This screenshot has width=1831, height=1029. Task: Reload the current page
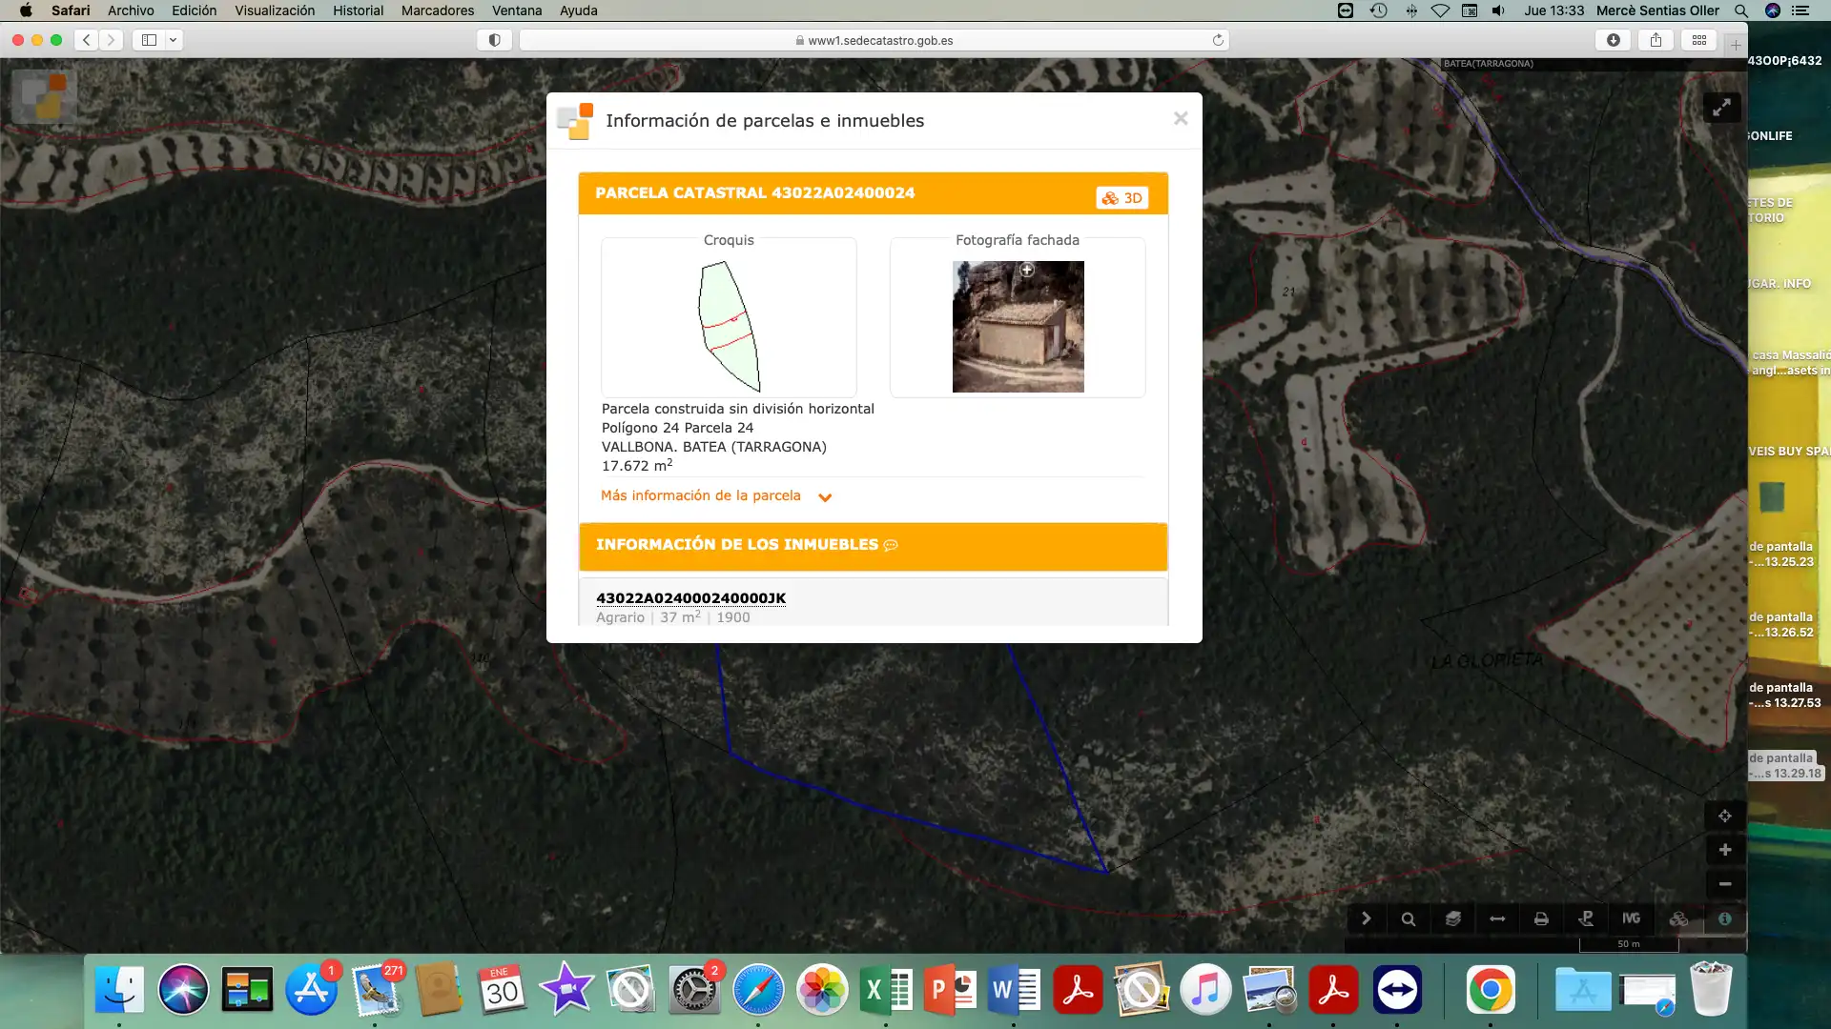[x=1218, y=40]
